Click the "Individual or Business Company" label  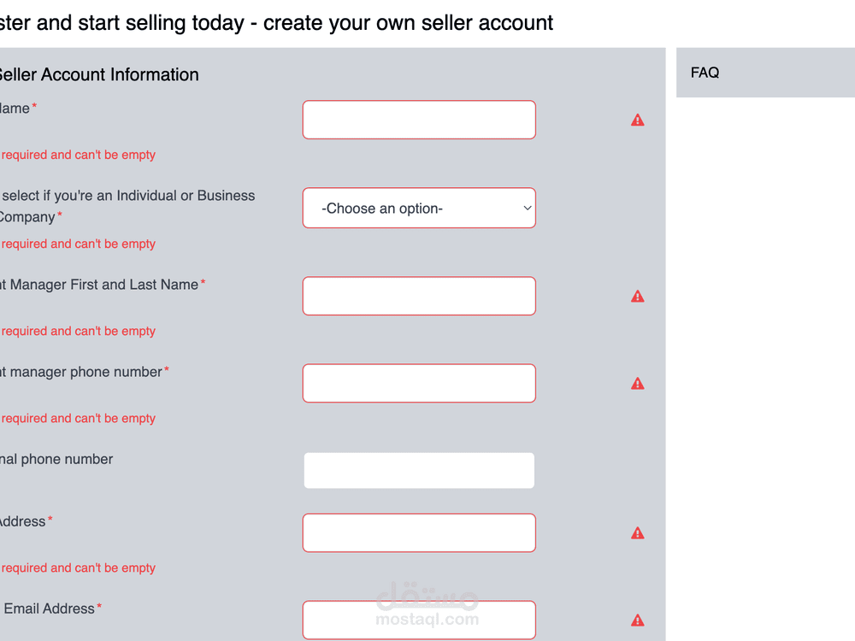point(128,205)
